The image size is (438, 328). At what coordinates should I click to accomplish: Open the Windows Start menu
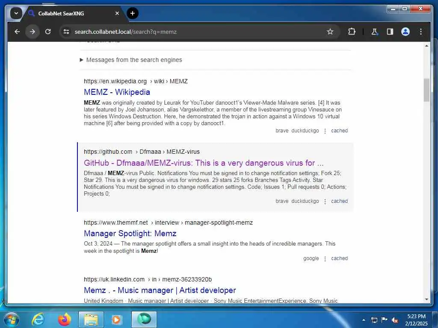(11, 319)
